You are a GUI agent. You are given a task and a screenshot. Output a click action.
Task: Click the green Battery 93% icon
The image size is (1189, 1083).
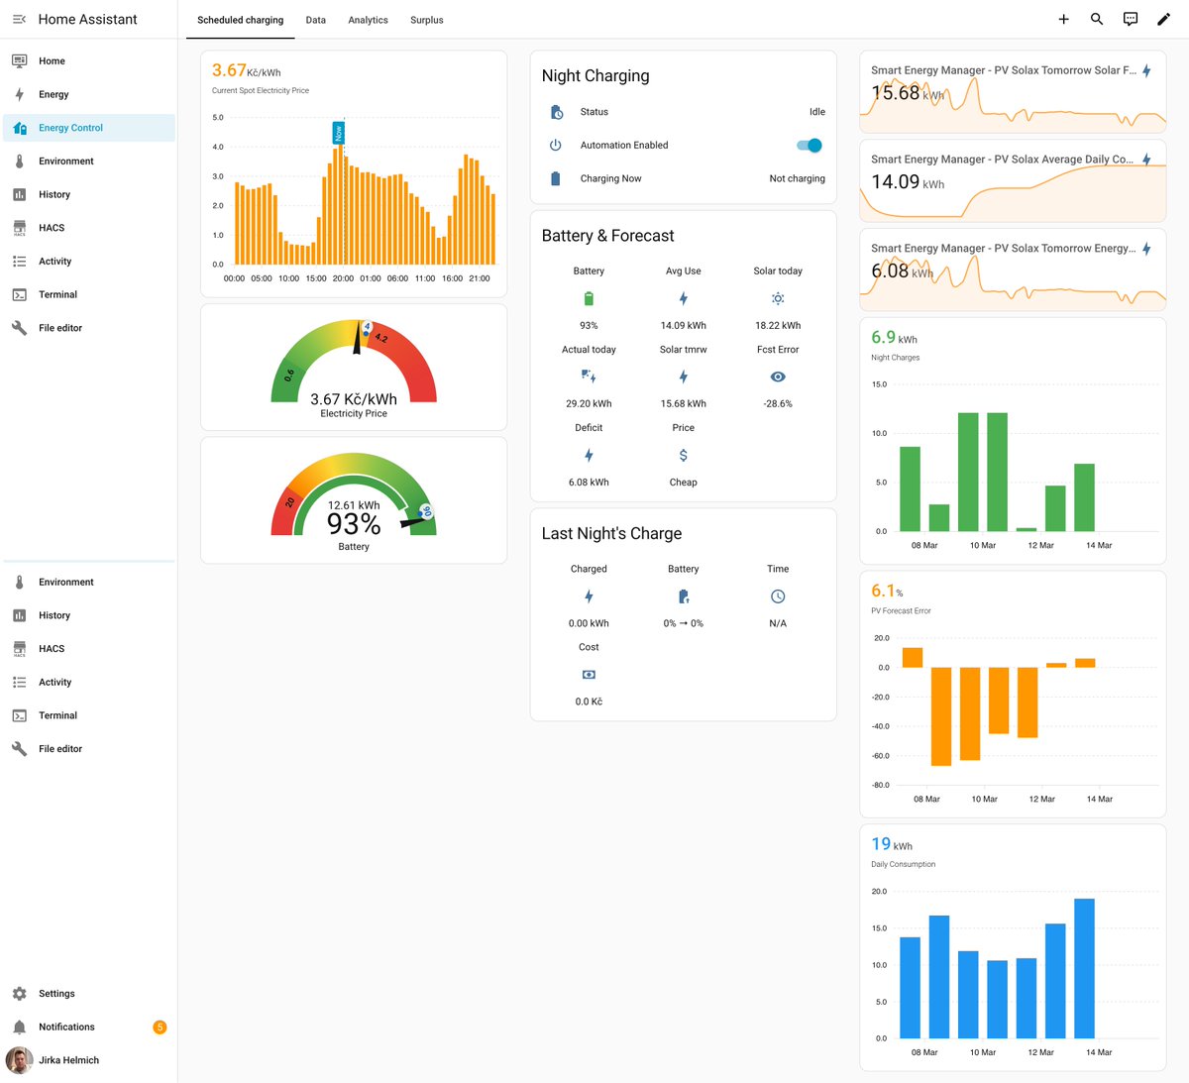click(589, 298)
